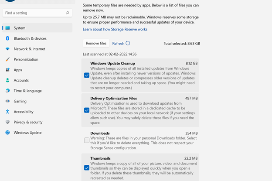Viewport: 272px width, 181px height.
Task: Click the Accessibility figure icon
Action: (7, 112)
